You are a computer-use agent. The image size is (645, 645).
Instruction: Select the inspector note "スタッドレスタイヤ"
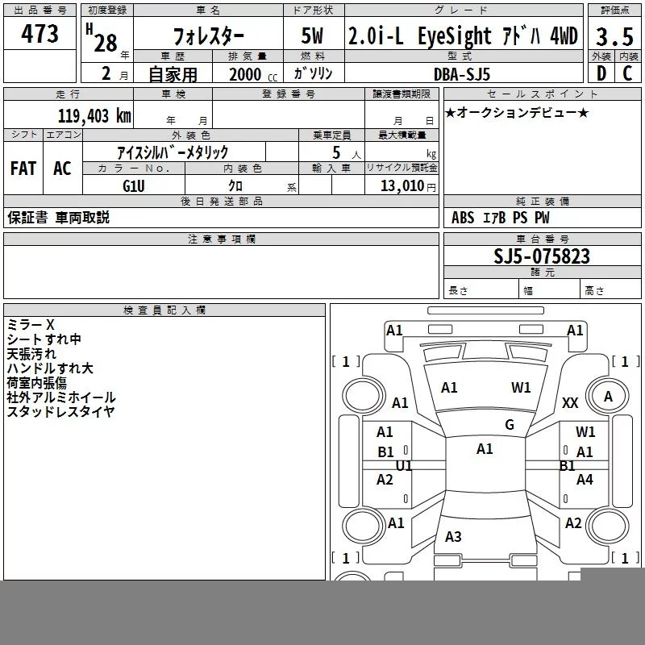60,411
